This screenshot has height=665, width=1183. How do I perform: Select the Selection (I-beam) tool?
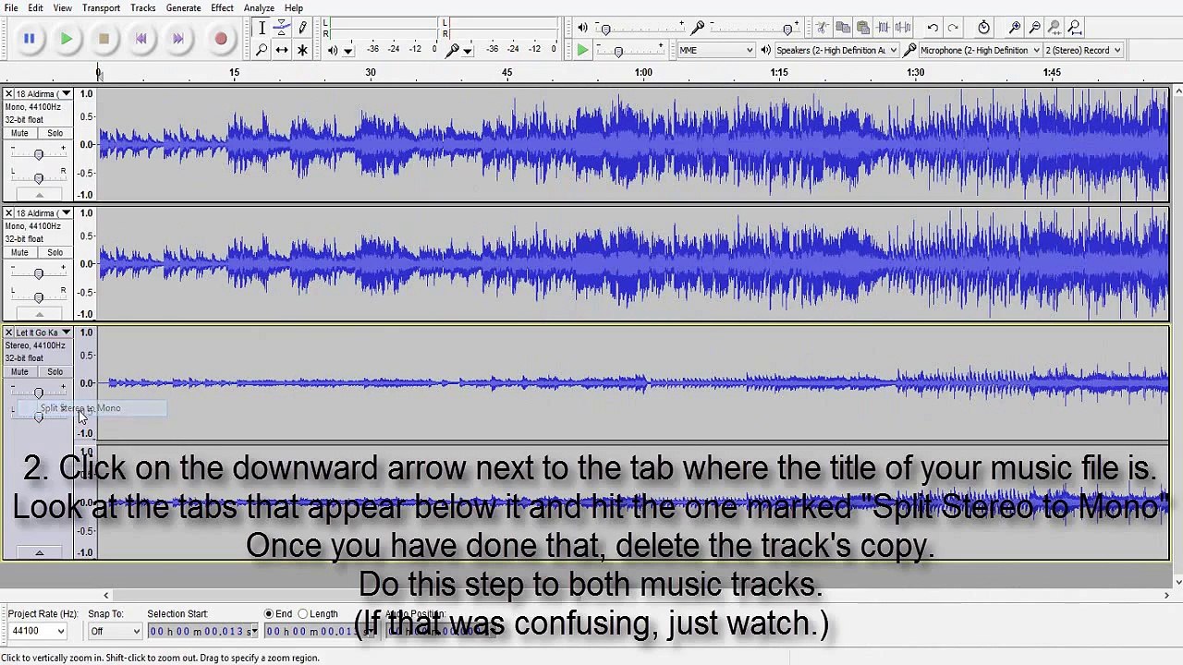click(x=262, y=28)
